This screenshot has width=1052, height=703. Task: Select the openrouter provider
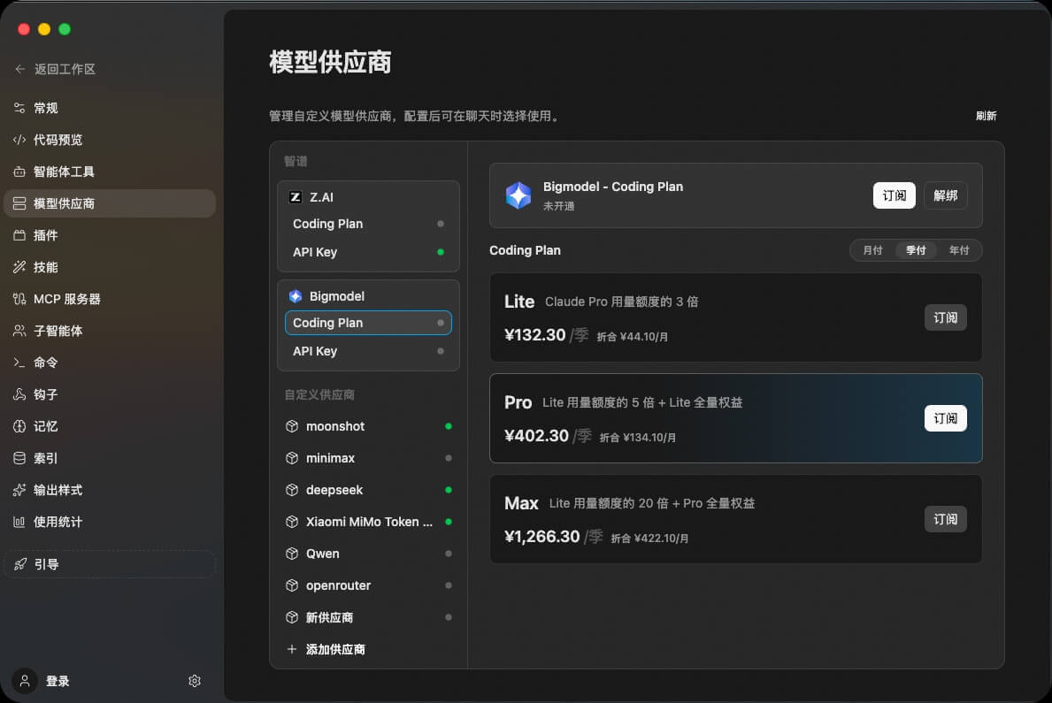click(368, 585)
